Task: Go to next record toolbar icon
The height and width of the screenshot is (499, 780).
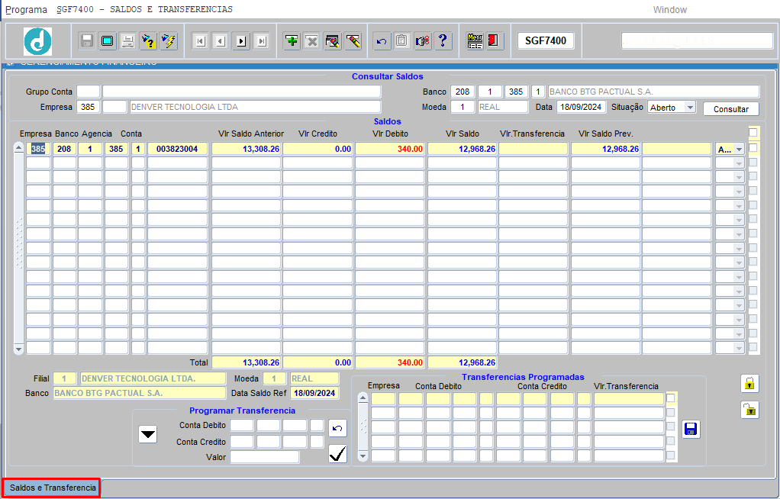Action: [x=240, y=40]
